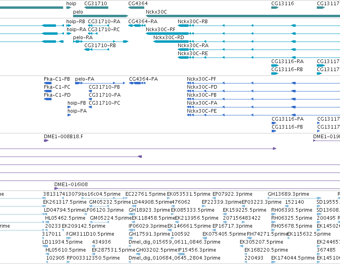Select EST EK305207.5prime
The width and height of the screenshot is (340, 264).
coord(262,242)
